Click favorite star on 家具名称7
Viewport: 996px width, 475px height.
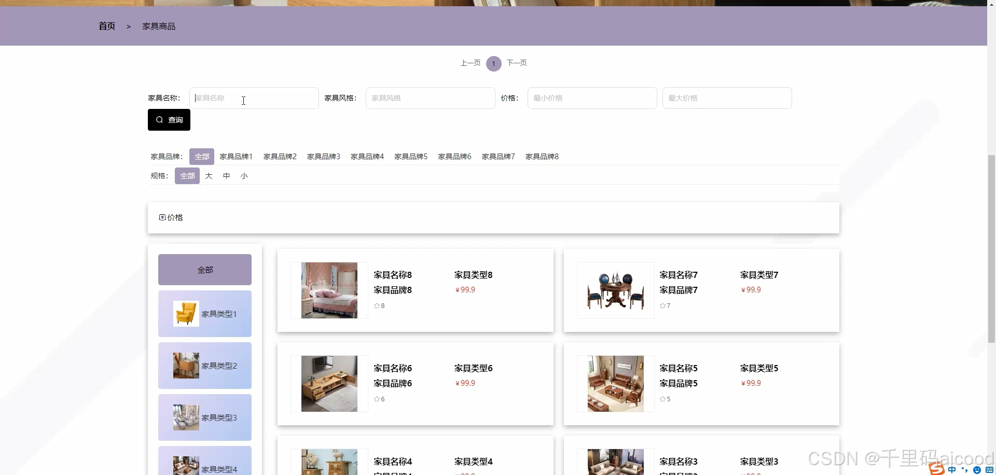[x=663, y=306]
